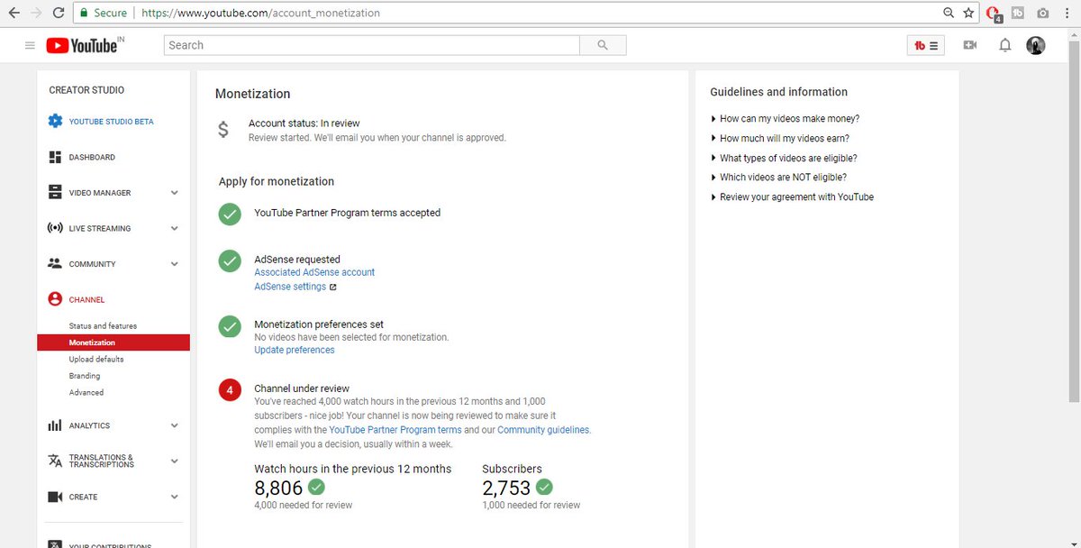
Task: Go to YouTube home via logo
Action: [81, 45]
